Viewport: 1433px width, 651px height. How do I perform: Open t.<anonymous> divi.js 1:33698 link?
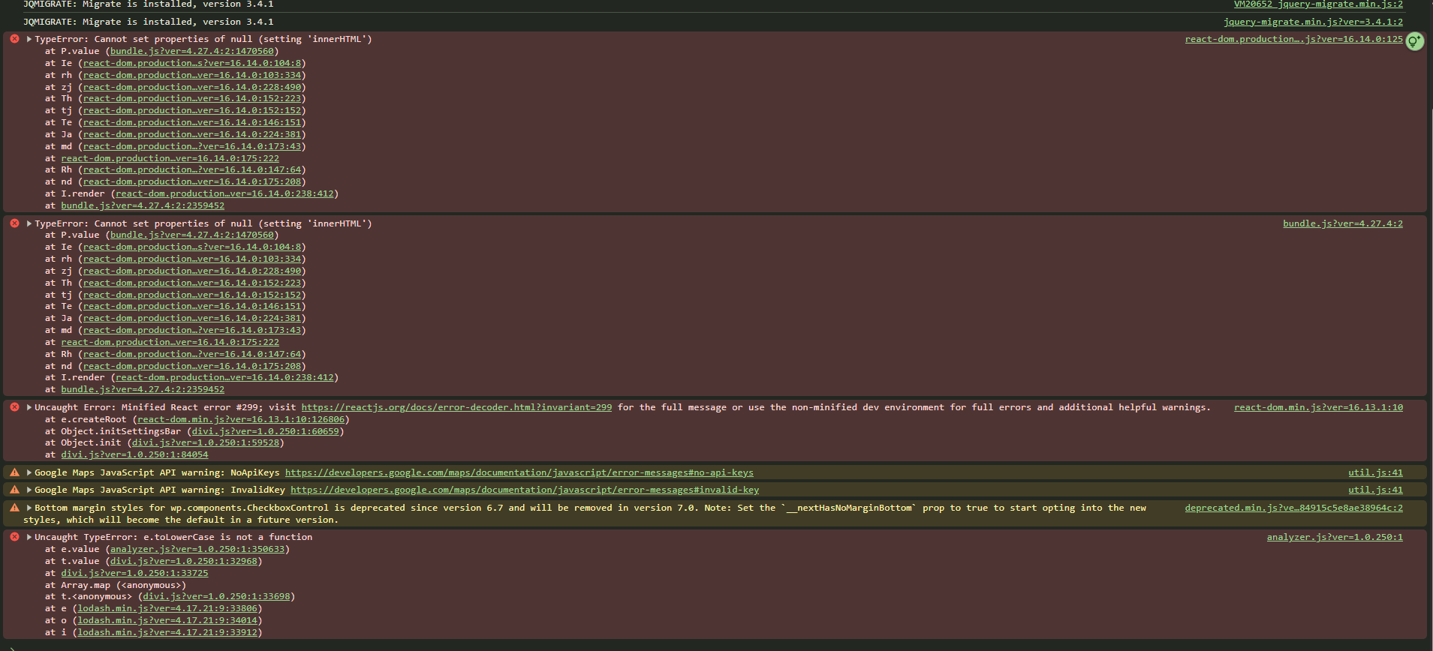coord(216,596)
